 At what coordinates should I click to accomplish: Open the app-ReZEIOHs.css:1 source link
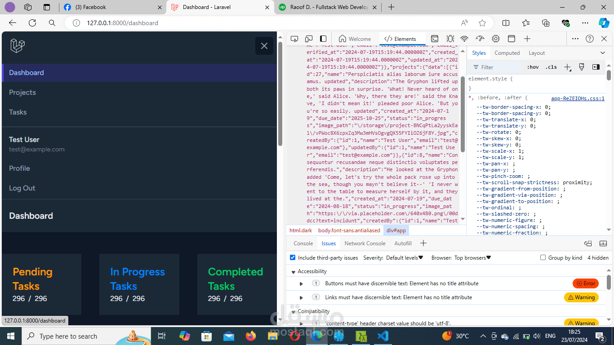coord(578,98)
